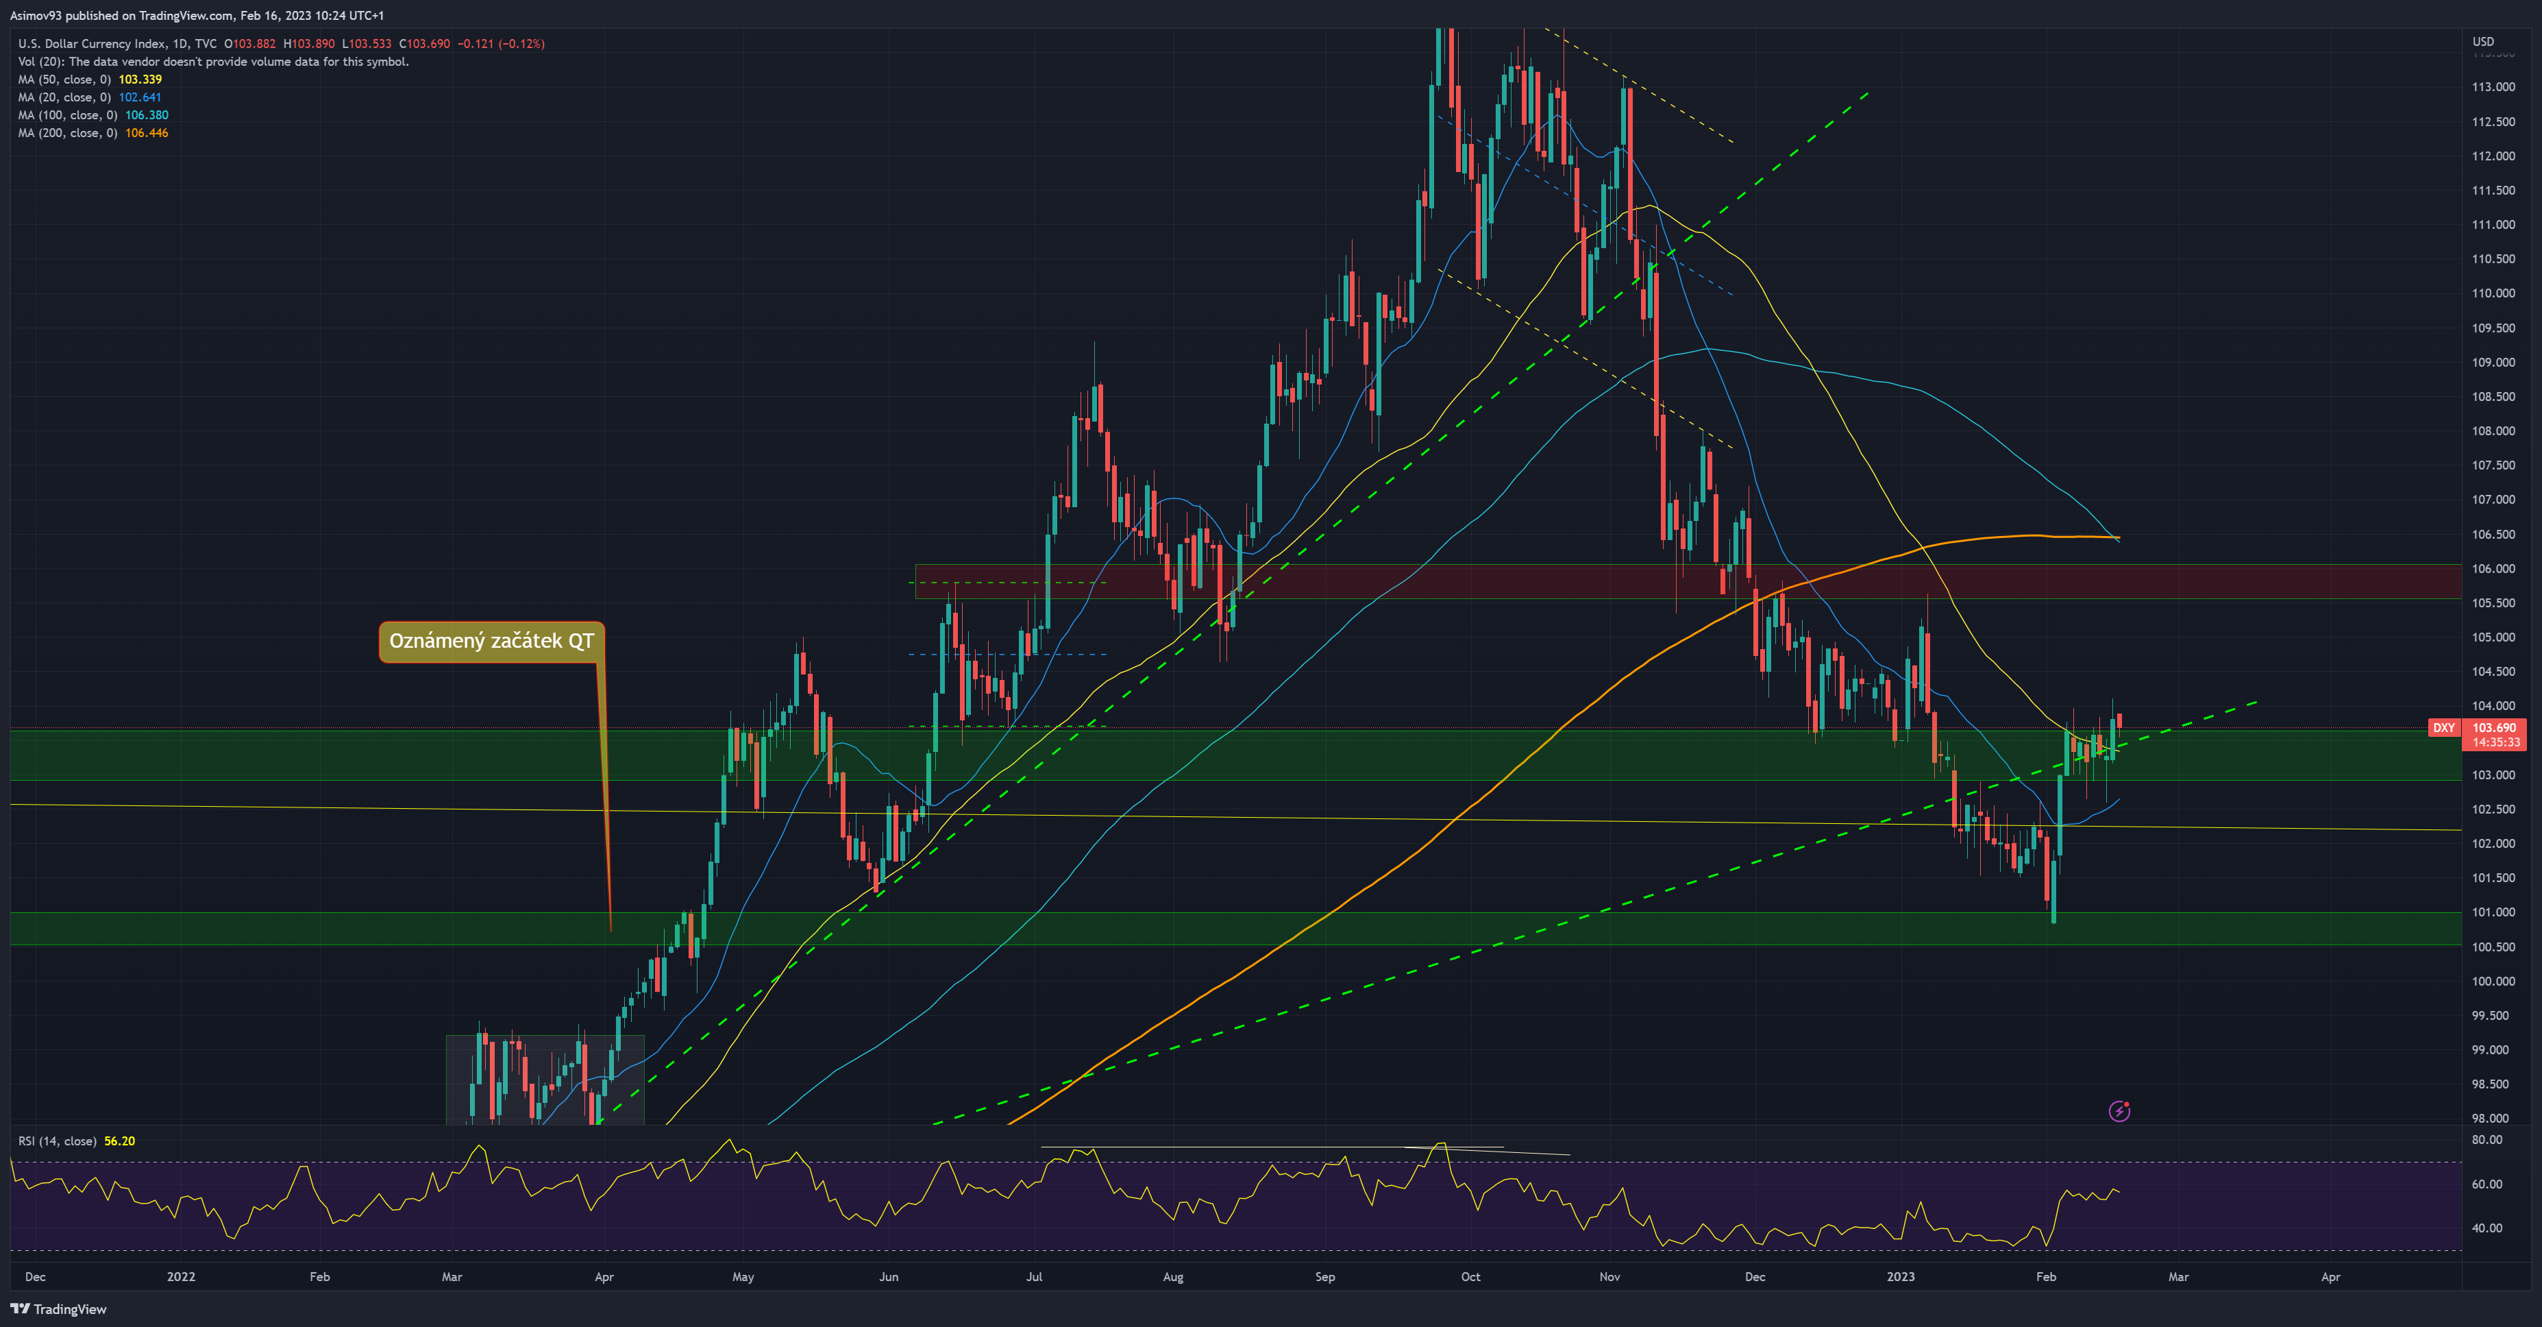This screenshot has width=2542, height=1327.
Task: Click the red DXY symbol tag
Action: point(2443,728)
